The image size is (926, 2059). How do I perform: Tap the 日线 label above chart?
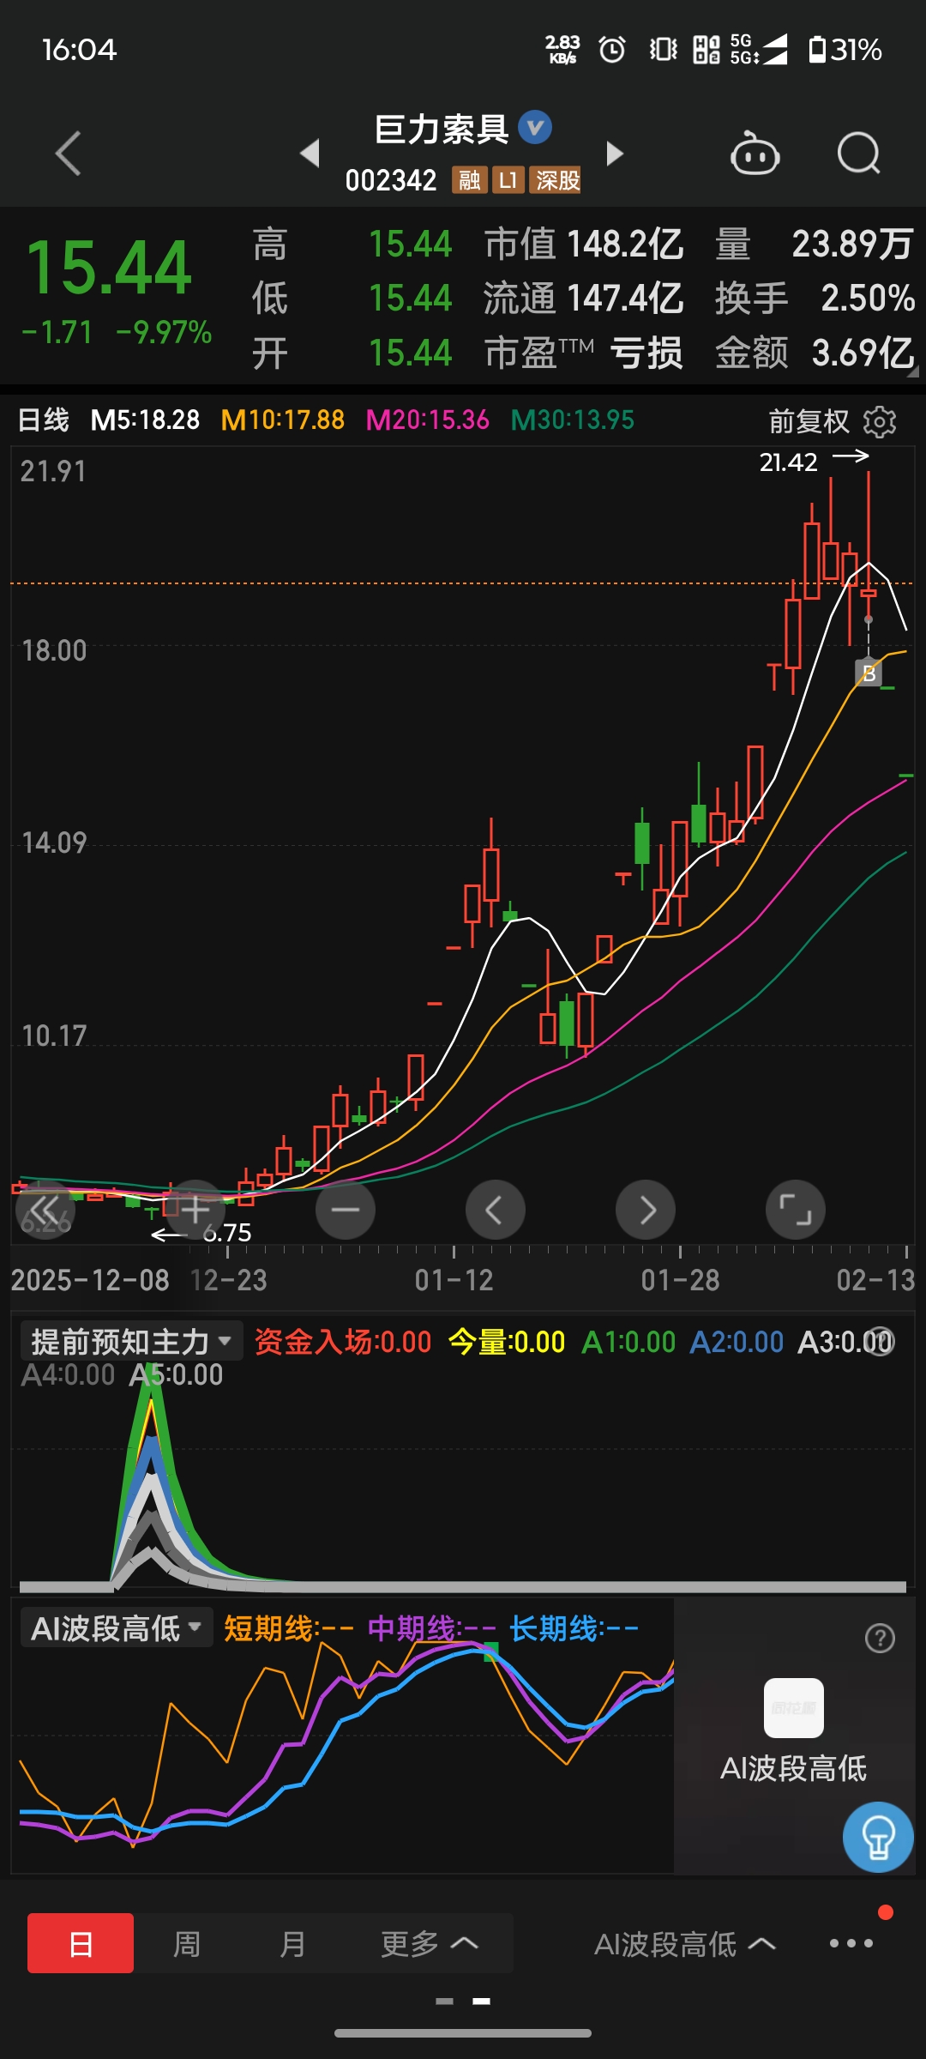point(44,420)
